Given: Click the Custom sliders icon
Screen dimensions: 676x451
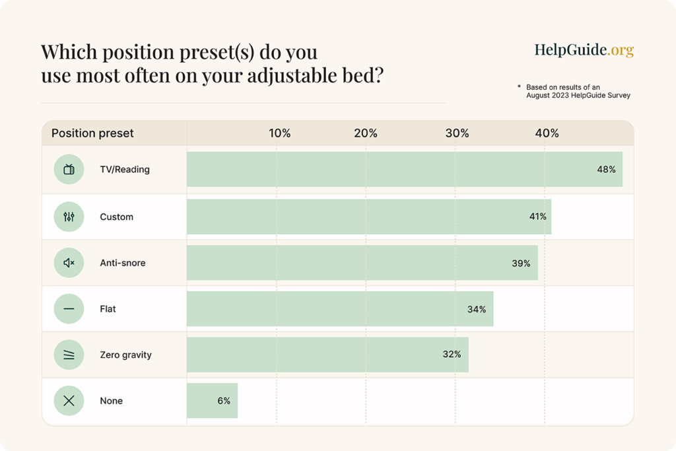Looking at the screenshot, I should pyautogui.click(x=69, y=217).
